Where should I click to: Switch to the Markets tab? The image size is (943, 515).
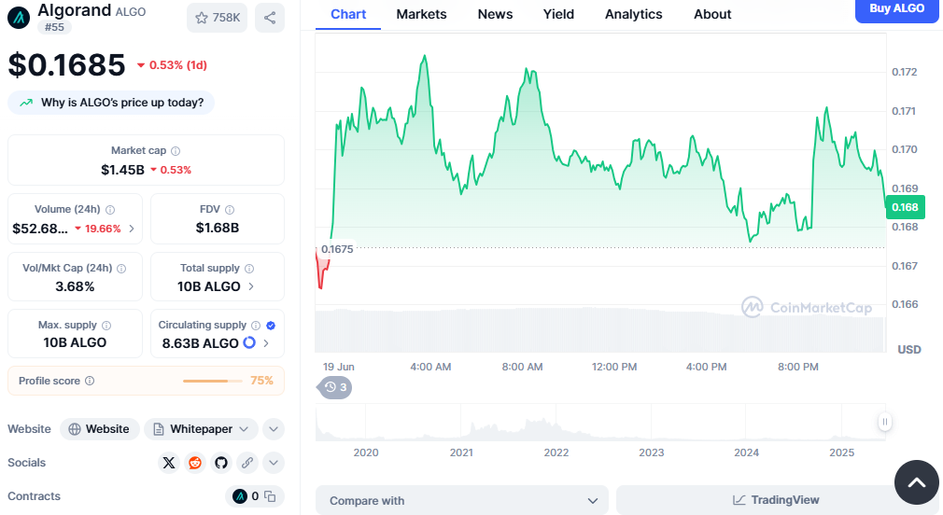(421, 14)
